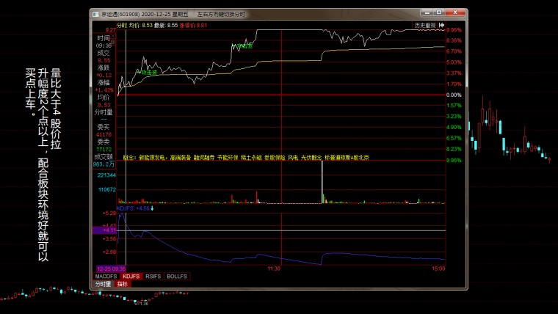This screenshot has width=558, height=314.
Task: Click the 分时量 bottom tab
Action: (103, 284)
